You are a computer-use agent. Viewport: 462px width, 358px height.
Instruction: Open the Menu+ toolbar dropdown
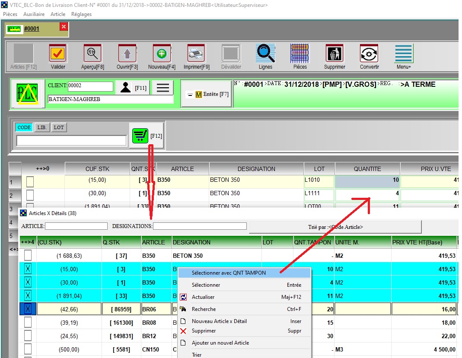click(404, 54)
